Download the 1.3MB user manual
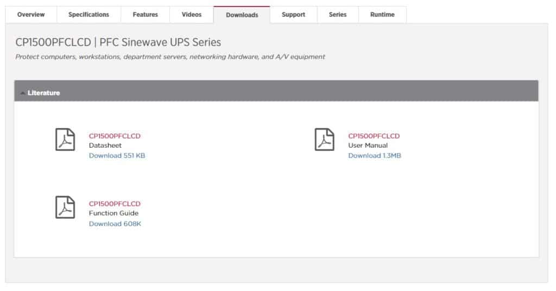Viewport: 556px width, 291px height. point(375,156)
